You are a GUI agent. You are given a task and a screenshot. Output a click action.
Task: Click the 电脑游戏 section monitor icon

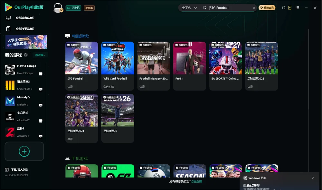click(x=68, y=36)
